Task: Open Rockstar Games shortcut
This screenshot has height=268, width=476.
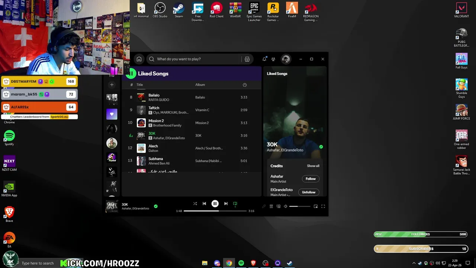Action: tap(273, 12)
